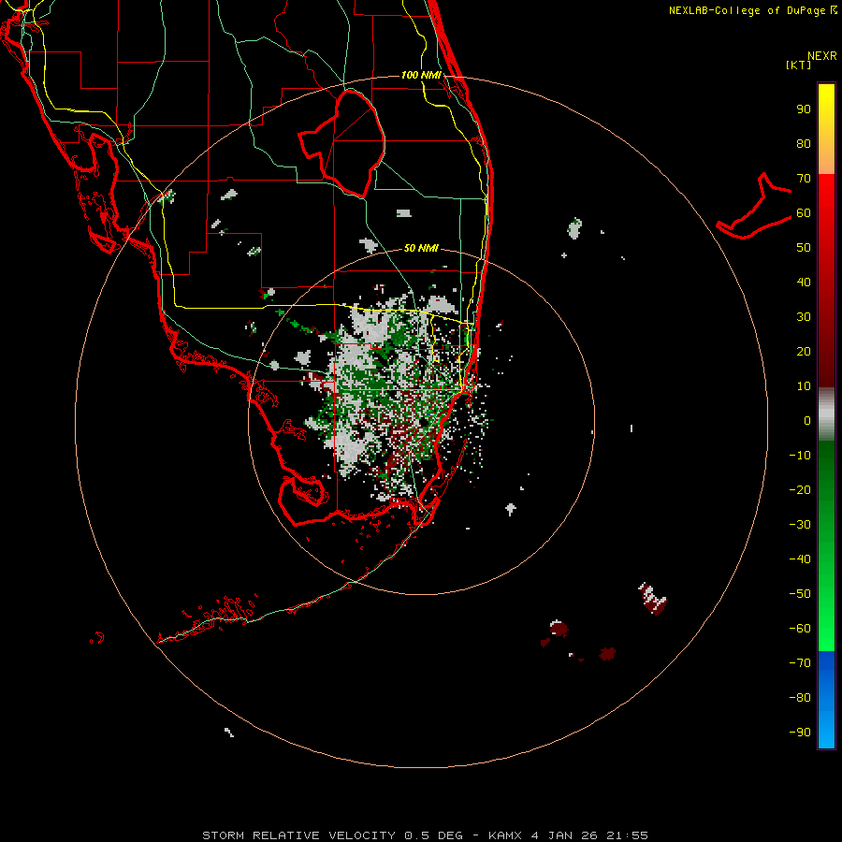Select the -10 value on velocity scale
The height and width of the screenshot is (842, 842).
800,456
